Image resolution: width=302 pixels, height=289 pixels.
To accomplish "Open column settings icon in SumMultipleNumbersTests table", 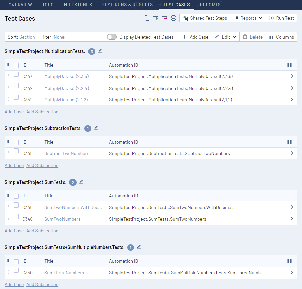I will pyautogui.click(x=290, y=261).
